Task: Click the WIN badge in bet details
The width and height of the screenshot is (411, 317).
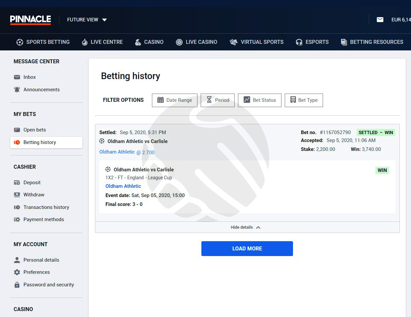Action: [x=382, y=170]
